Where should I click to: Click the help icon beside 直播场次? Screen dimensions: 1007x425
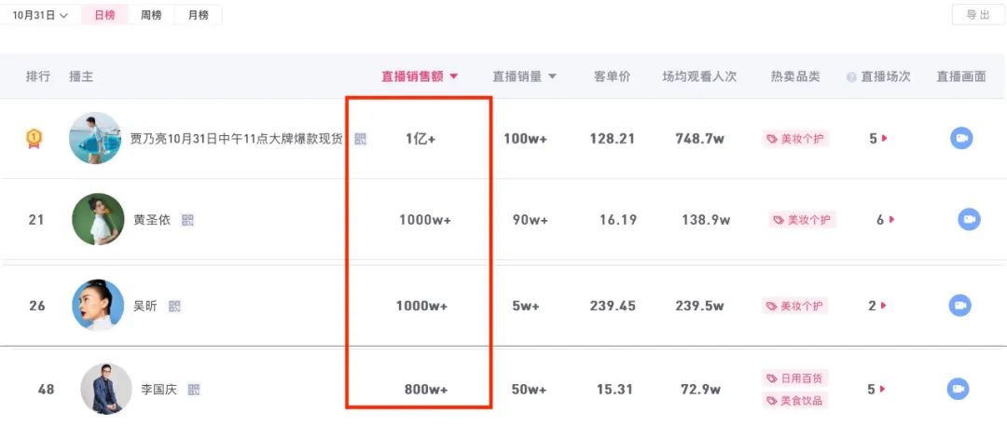point(851,77)
